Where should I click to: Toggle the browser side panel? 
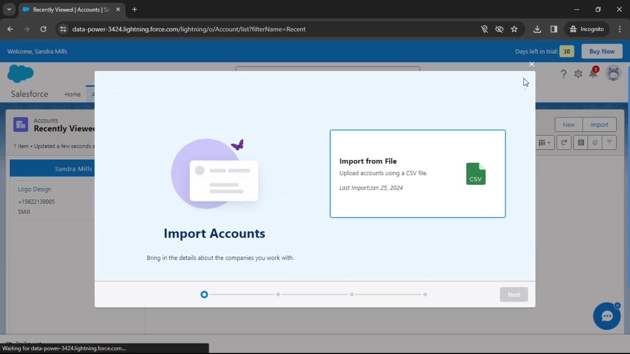[x=554, y=29]
